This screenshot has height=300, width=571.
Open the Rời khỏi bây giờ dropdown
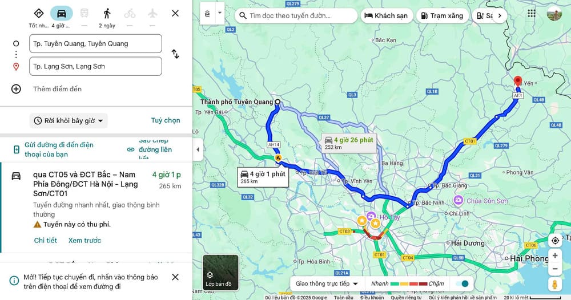tap(69, 121)
